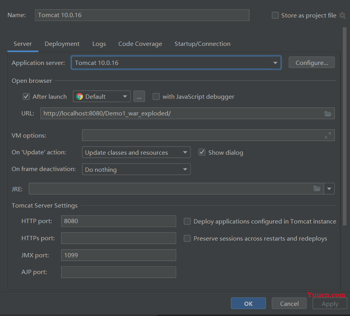Click the Cancel button
Viewport: 350px width, 316px height.
pyautogui.click(x=289, y=304)
